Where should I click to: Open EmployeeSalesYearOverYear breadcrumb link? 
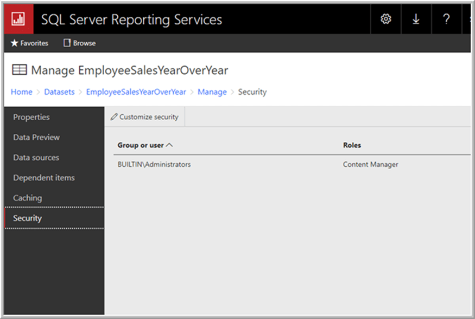136,92
